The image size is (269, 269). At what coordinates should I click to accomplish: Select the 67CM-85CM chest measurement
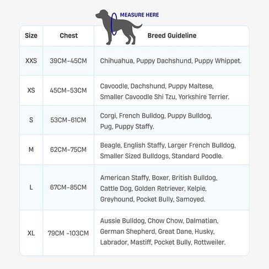pos(68,187)
